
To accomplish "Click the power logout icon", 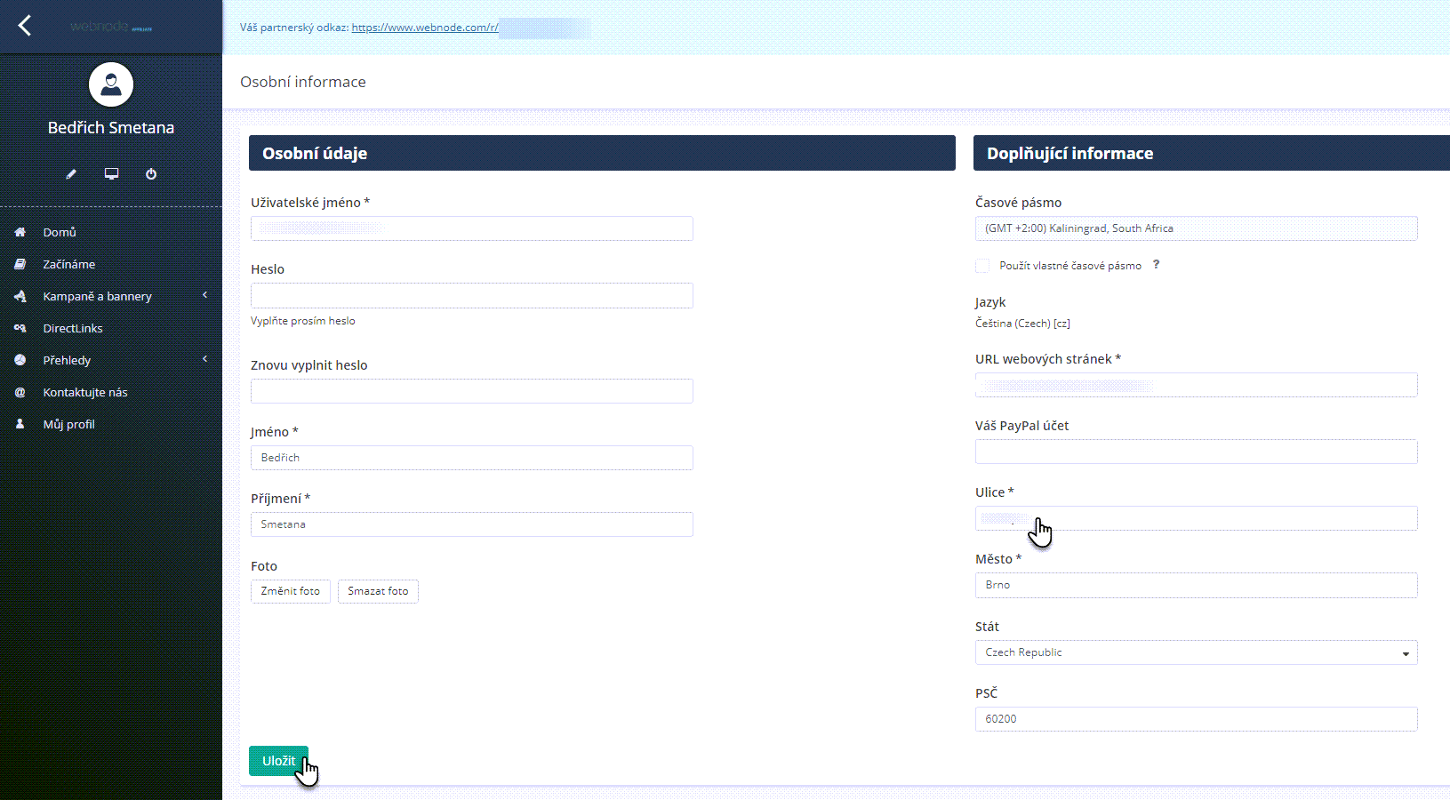I will tap(151, 174).
